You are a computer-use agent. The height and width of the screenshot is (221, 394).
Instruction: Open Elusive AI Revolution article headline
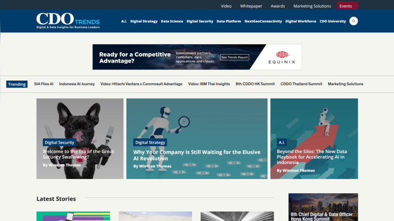[197, 155]
